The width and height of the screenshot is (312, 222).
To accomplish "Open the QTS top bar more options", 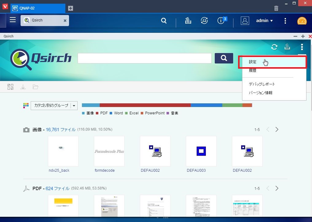I will [285, 21].
